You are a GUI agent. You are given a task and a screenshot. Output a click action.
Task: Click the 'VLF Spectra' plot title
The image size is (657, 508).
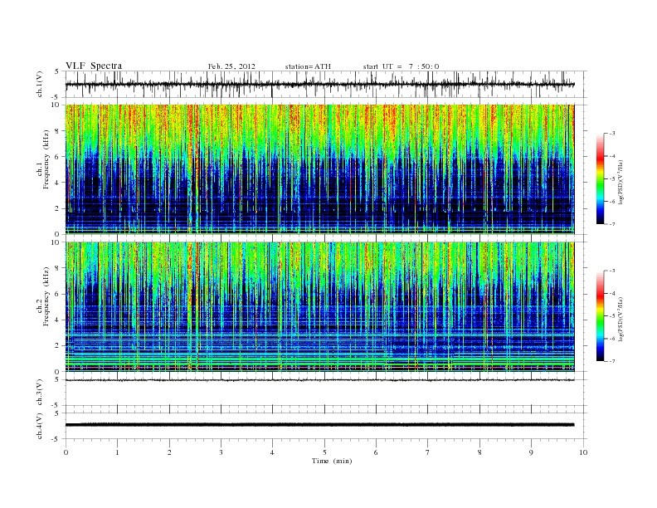94,66
